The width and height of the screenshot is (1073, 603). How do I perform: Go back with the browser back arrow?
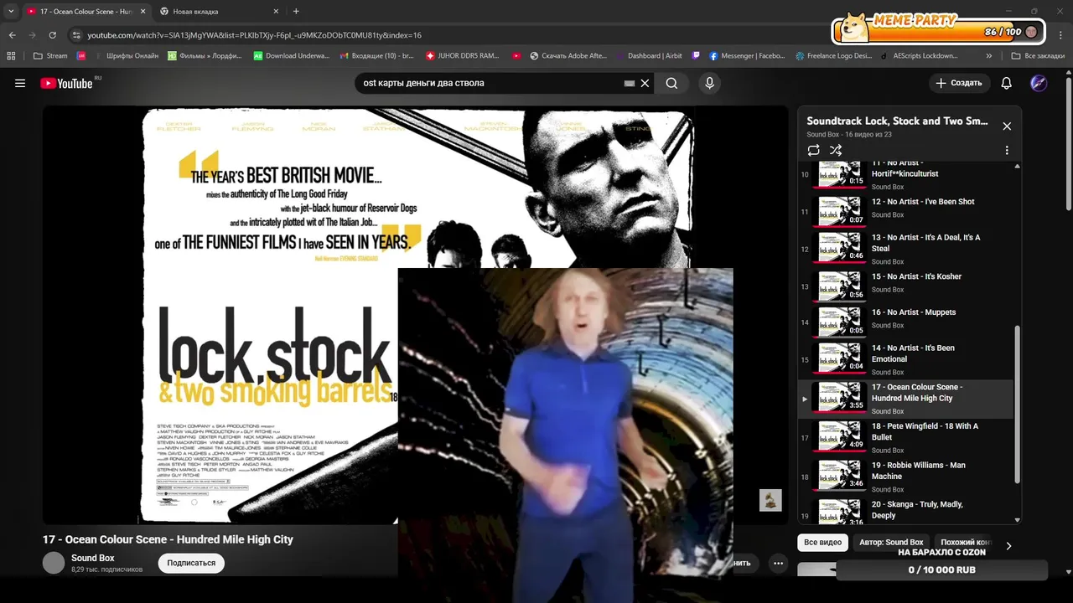(12, 35)
